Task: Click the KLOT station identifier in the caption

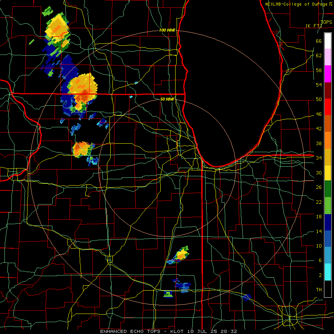Action: tap(178, 331)
